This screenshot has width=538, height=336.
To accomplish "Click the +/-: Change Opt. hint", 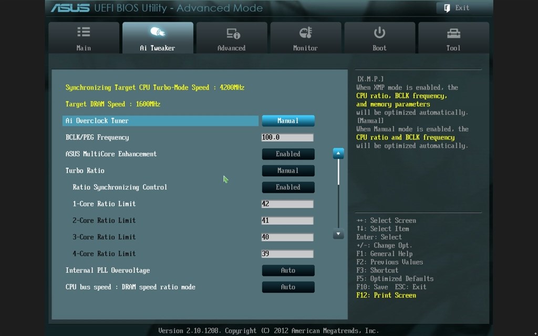I will pos(384,246).
